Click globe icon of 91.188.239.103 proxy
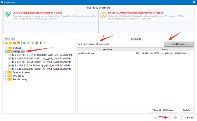The height and width of the screenshot is (121, 197). click(x=13, y=69)
